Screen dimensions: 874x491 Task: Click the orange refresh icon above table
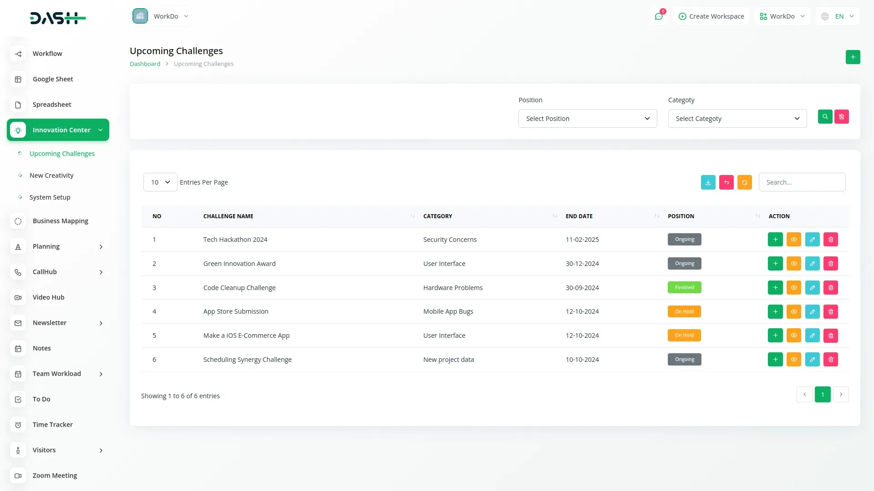point(744,182)
